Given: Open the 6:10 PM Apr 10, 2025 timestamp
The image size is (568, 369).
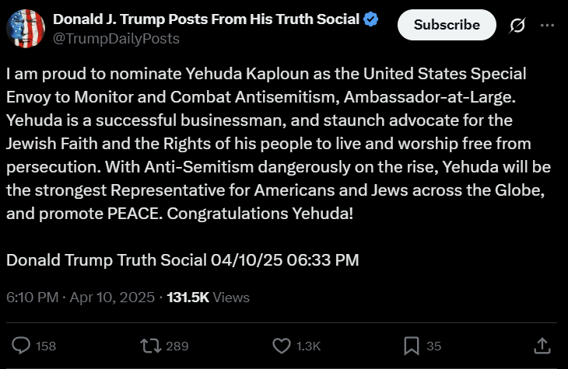Looking at the screenshot, I should click(81, 297).
